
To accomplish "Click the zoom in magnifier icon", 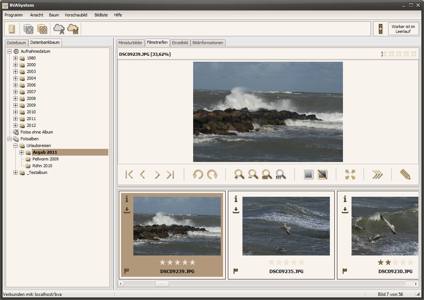I will click(x=239, y=174).
